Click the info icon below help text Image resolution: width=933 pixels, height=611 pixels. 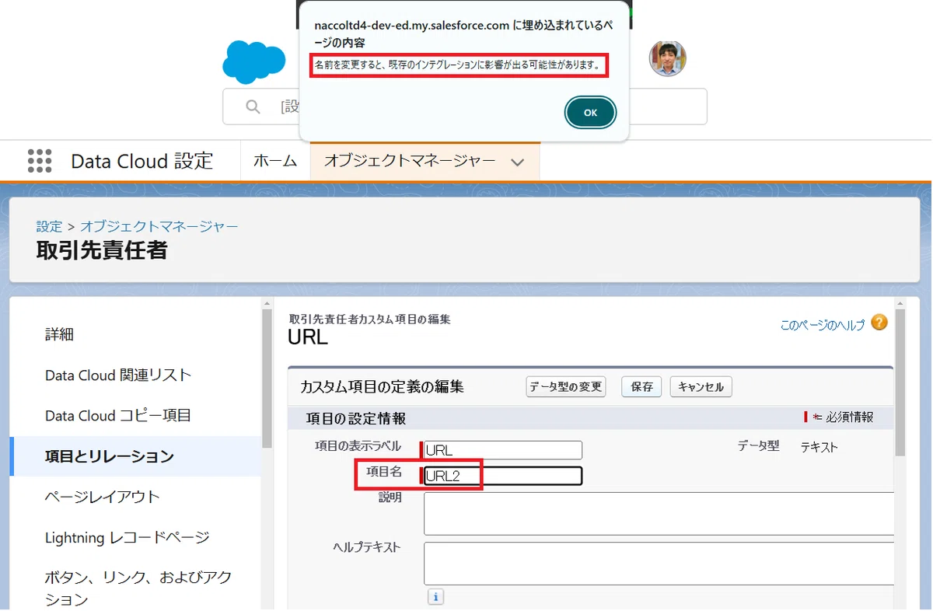point(435,597)
